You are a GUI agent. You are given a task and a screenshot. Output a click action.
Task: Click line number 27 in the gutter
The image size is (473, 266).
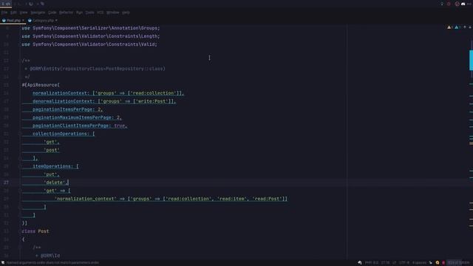point(6,183)
